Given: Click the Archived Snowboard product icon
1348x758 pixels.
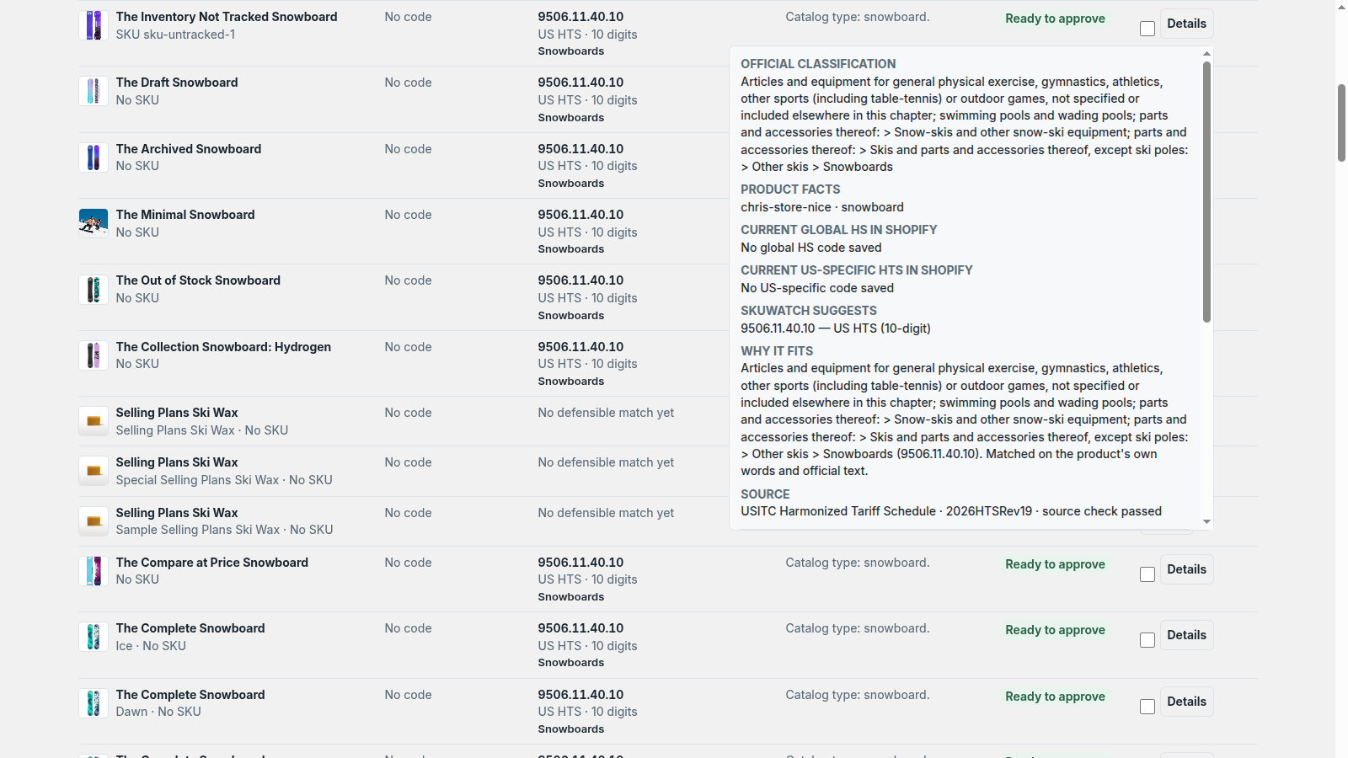Looking at the screenshot, I should click(94, 157).
